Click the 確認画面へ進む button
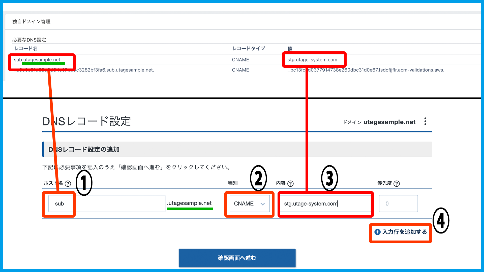The image size is (484, 272). pos(237,258)
